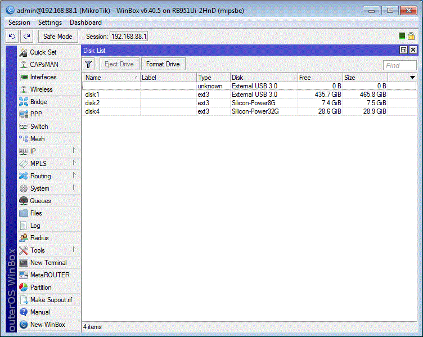Viewport: 423px width, 337px height.
Task: Click the System gear icon
Action: click(x=24, y=188)
